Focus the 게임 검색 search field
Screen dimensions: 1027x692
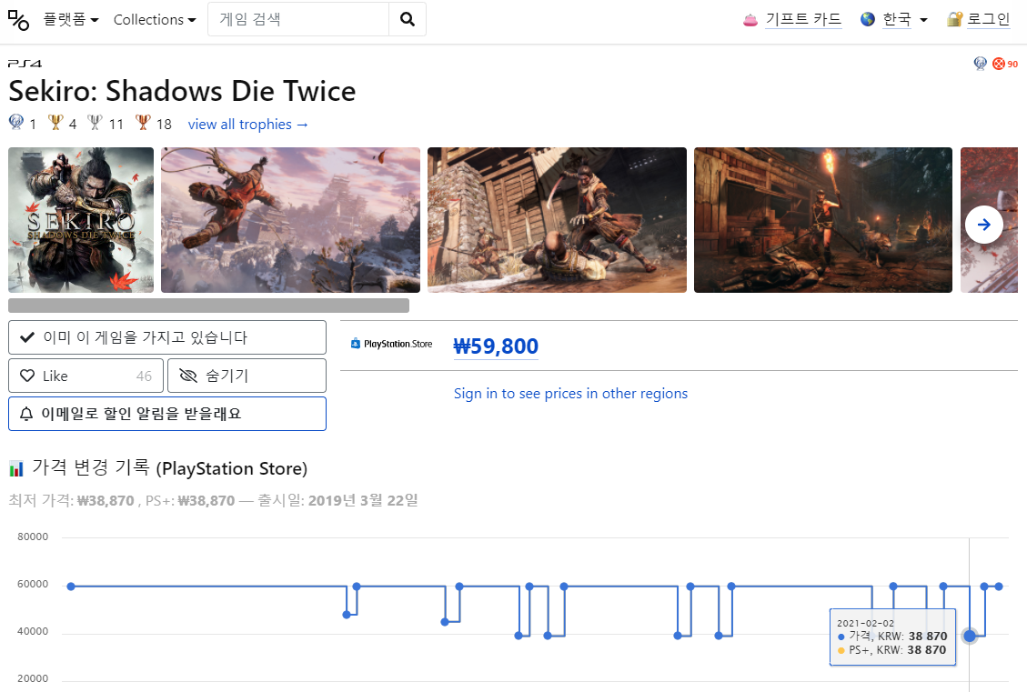(x=298, y=19)
